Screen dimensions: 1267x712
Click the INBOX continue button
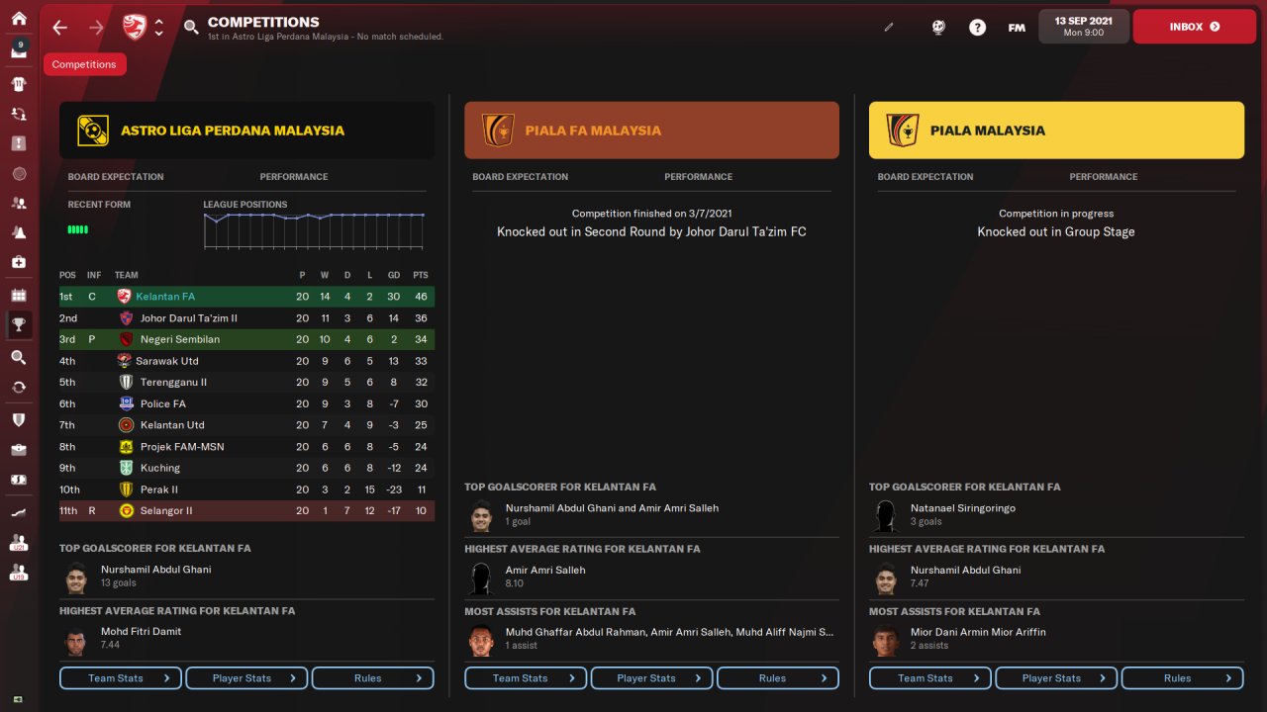(1194, 27)
